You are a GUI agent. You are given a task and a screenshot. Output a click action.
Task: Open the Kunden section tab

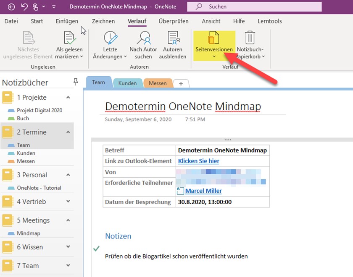coord(127,83)
